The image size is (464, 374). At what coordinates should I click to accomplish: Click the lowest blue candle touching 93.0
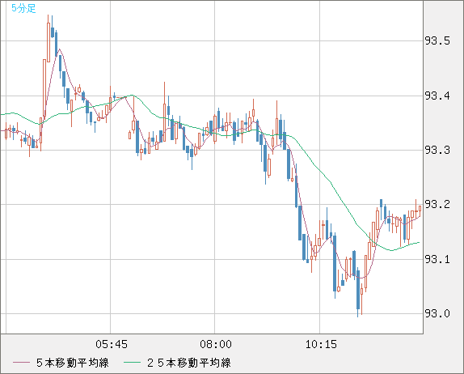click(x=358, y=292)
